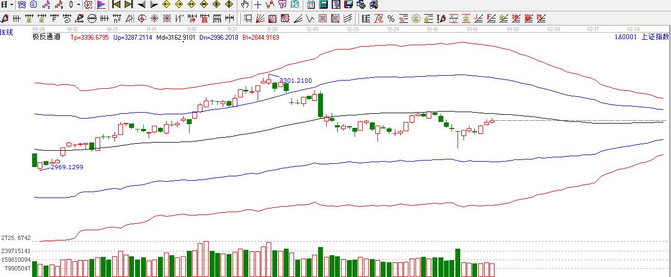Select the percent symbol drawing tool
Image resolution: width=671 pixels, height=277 pixels.
coord(391,19)
